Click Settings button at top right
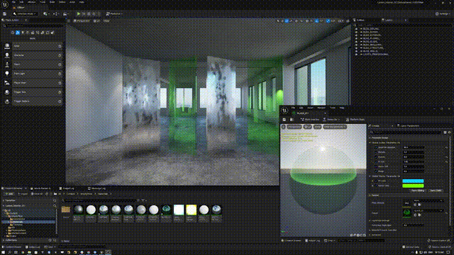454x255 pixels. click(443, 13)
